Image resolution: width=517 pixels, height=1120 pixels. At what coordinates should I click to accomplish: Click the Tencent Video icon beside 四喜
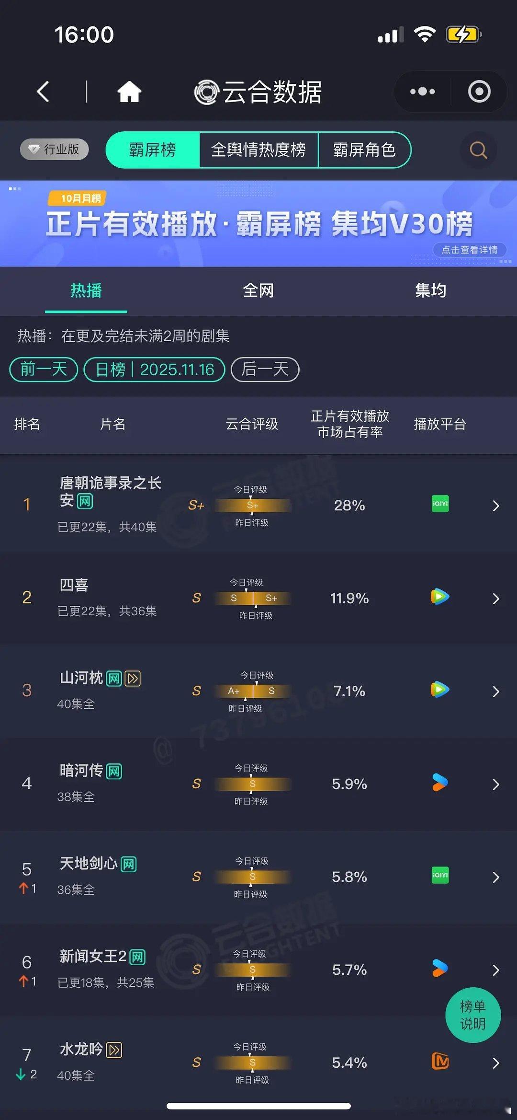tap(439, 597)
